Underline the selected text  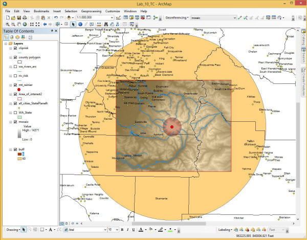[x=134, y=230]
